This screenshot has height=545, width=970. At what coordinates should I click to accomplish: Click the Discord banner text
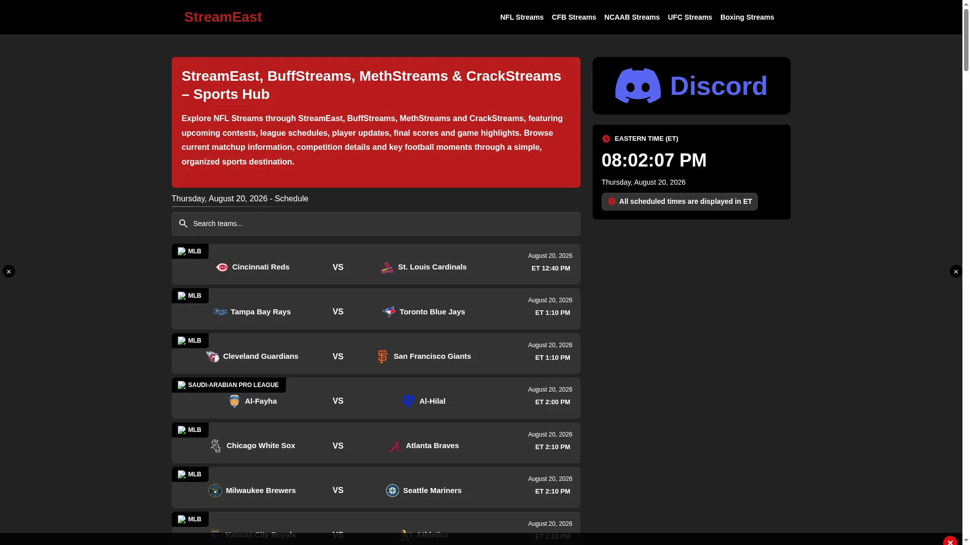pos(718,86)
